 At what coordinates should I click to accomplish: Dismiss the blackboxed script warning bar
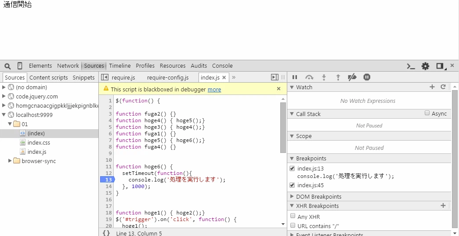point(278,89)
